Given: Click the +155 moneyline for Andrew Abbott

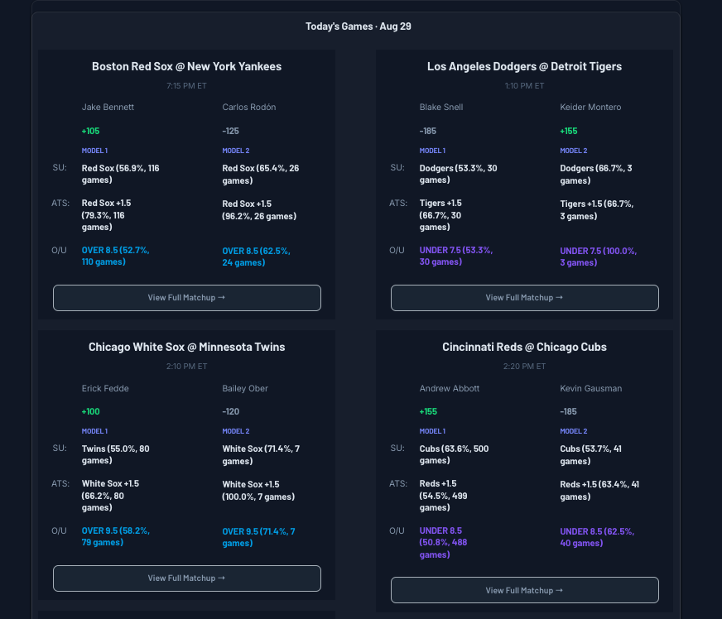Looking at the screenshot, I should coord(428,411).
